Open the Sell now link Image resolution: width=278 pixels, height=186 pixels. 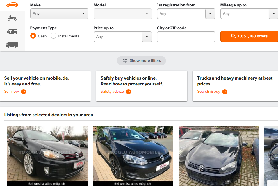[x=12, y=92]
